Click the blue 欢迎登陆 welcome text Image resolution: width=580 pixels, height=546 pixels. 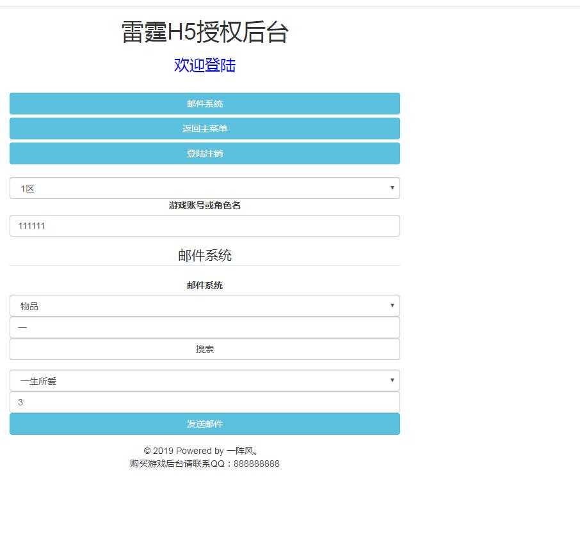pos(205,65)
